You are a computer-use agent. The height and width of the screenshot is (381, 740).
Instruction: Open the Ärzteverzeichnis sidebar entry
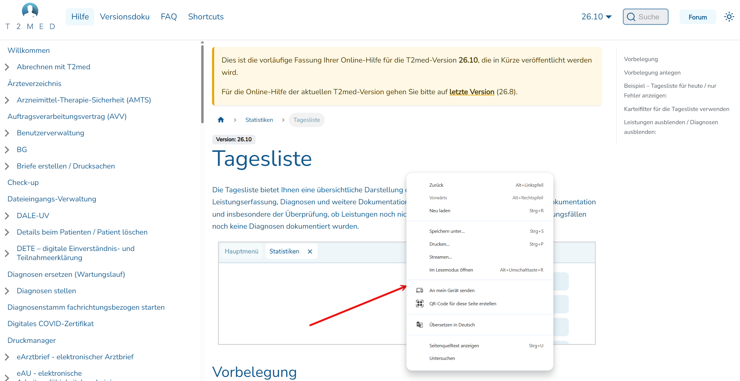[34, 84]
